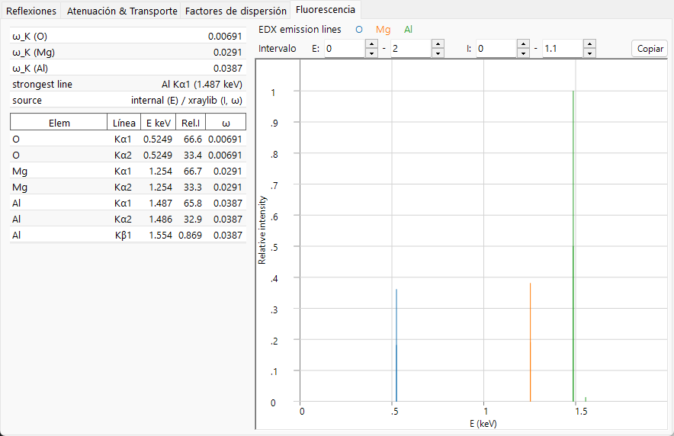This screenshot has height=436, width=674.
Task: Decrease the maximum energy value of 2
Action: click(x=438, y=53)
